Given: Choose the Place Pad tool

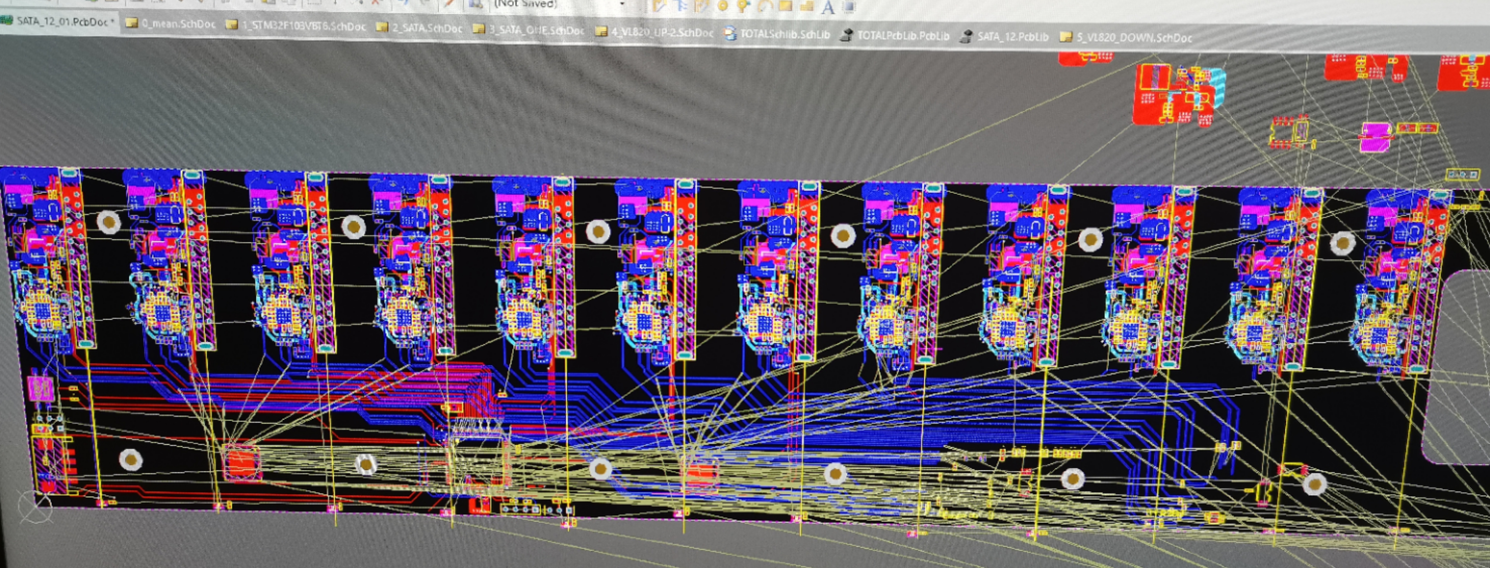Looking at the screenshot, I should point(723,6).
